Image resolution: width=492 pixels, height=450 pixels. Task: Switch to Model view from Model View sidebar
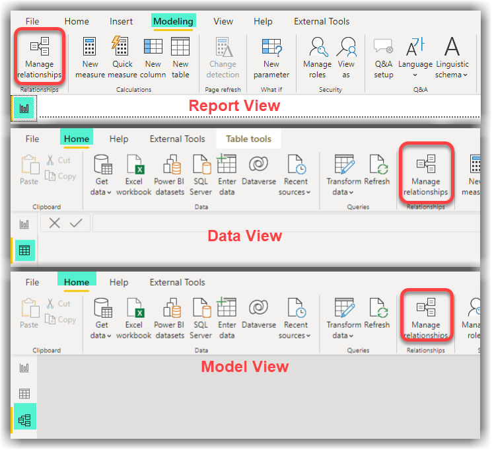point(24,420)
